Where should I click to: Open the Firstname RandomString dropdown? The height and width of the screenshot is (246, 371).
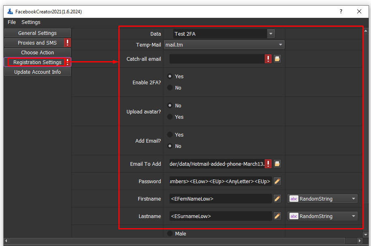pos(322,199)
